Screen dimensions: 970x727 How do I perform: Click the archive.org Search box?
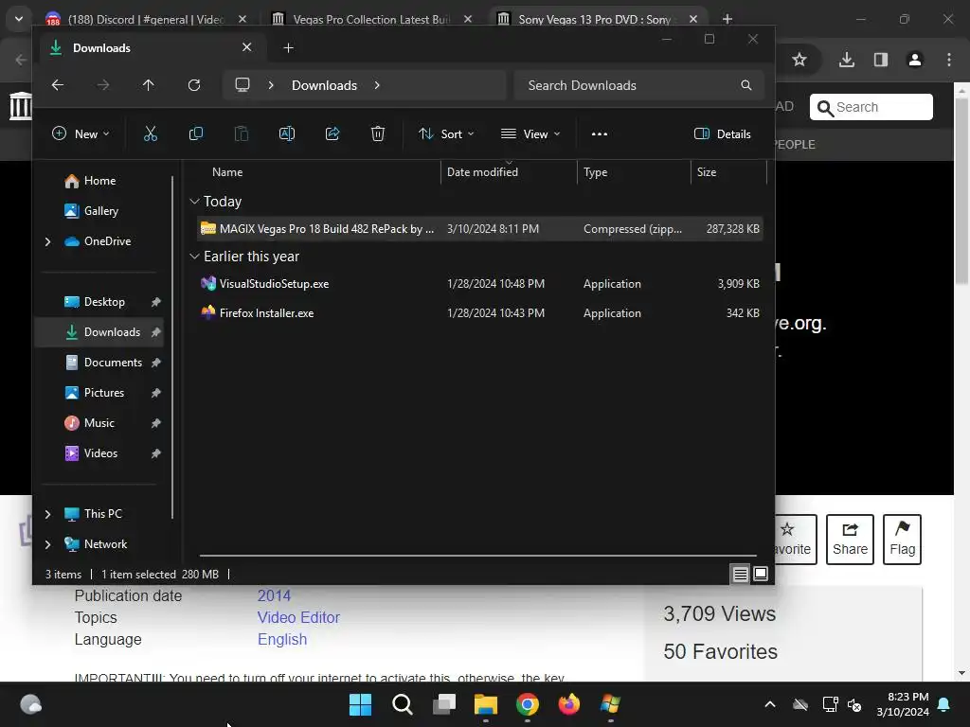click(x=871, y=107)
